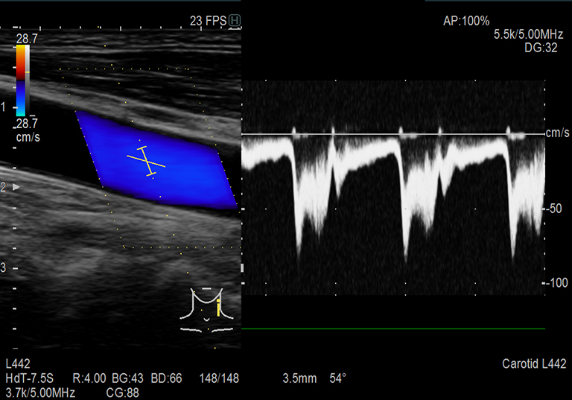The height and width of the screenshot is (400, 572).
Task: Select the CG:88 color gain value
Action: tap(120, 391)
